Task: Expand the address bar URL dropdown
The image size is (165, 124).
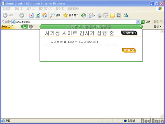Action: [137, 22]
